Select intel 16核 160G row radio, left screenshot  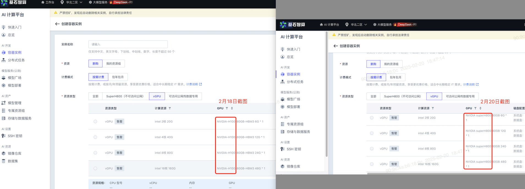point(95,168)
